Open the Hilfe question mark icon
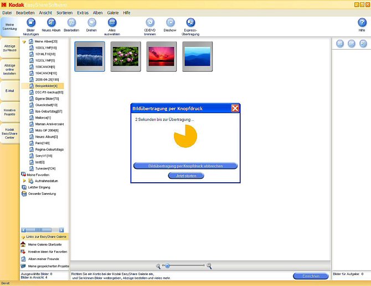The height and width of the screenshot is (286, 371). pyautogui.click(x=362, y=23)
